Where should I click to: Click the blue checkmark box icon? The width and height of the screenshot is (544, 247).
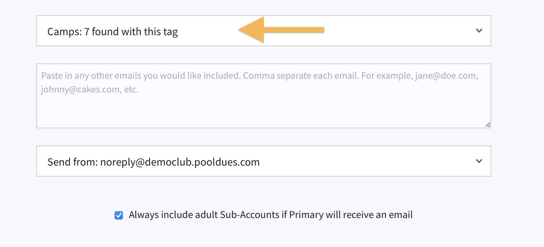[x=119, y=215]
